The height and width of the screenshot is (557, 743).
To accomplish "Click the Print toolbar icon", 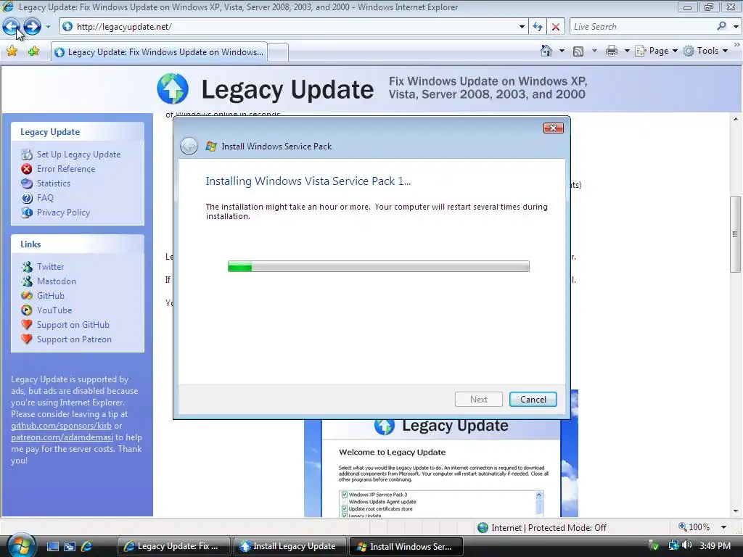I will tap(612, 51).
